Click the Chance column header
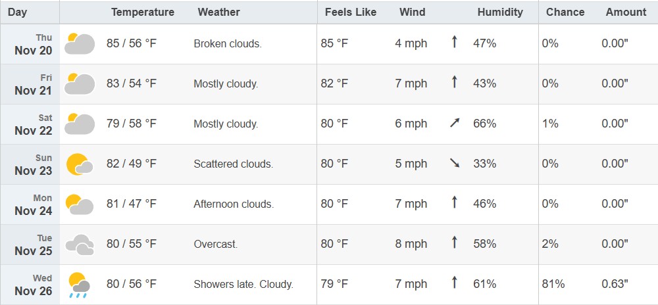 click(x=565, y=12)
